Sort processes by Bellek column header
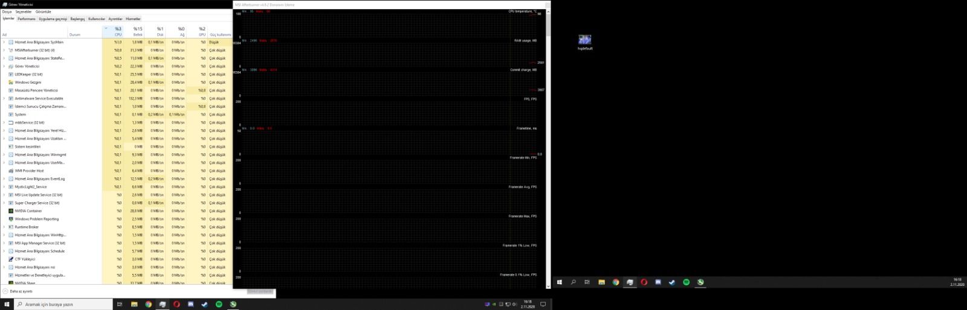967x310 pixels. pos(134,31)
